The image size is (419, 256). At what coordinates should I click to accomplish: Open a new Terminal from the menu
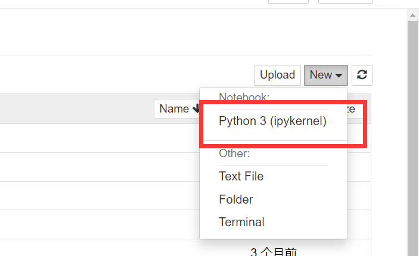[x=241, y=222]
